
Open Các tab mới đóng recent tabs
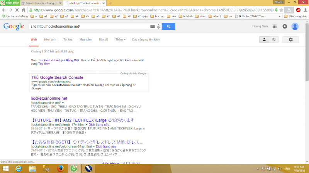click(x=15, y=16)
